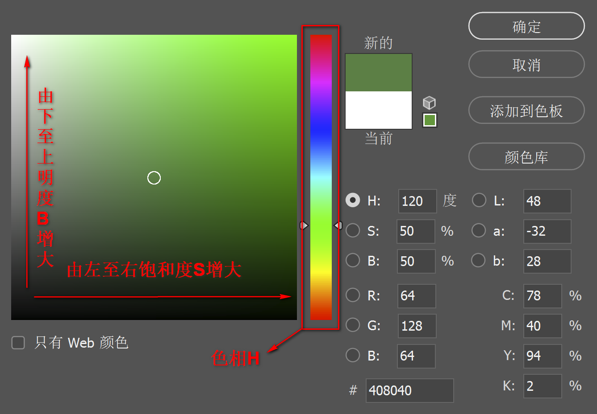Select the H hue radio button
Screen dimensions: 597x414
(353, 201)
